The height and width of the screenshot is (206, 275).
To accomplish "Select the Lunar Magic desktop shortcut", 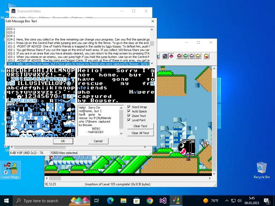I will coord(10,170).
